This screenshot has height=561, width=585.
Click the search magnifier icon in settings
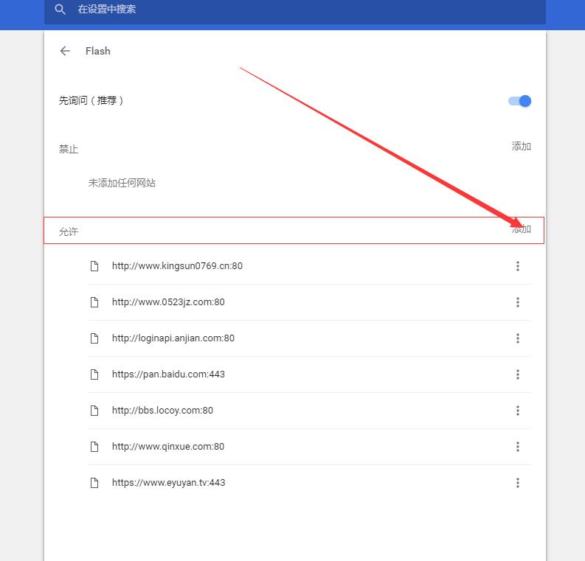point(60,10)
